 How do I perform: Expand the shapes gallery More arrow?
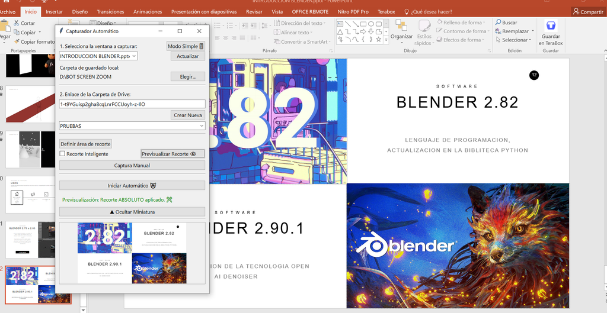(386, 40)
